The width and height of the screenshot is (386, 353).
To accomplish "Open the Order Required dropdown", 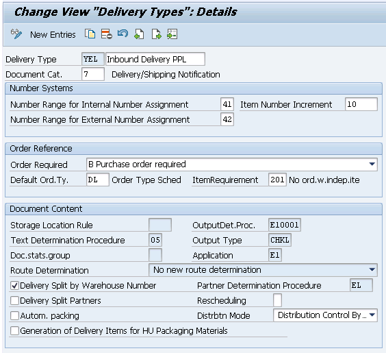I will pyautogui.click(x=372, y=165).
